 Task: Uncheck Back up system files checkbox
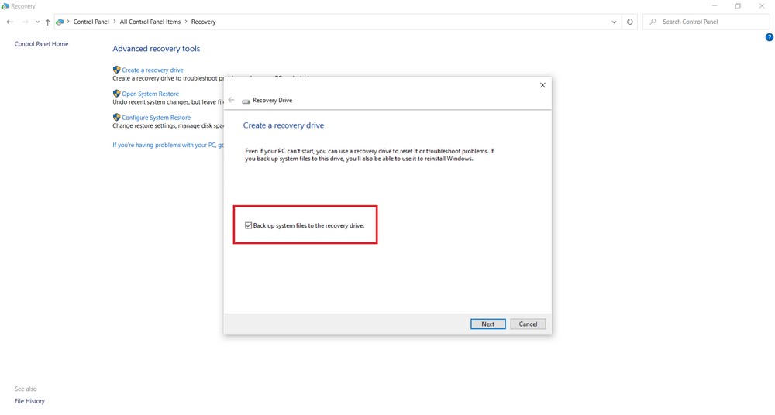(x=248, y=225)
